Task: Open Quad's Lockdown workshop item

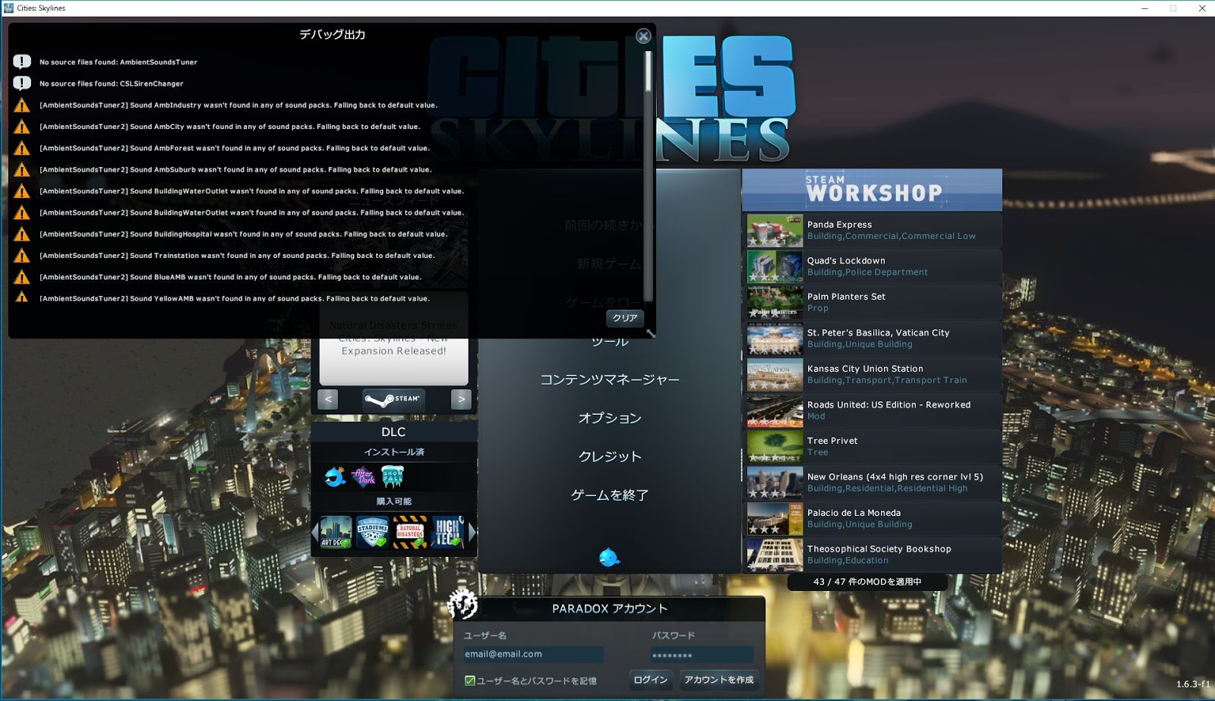Action: 872,266
